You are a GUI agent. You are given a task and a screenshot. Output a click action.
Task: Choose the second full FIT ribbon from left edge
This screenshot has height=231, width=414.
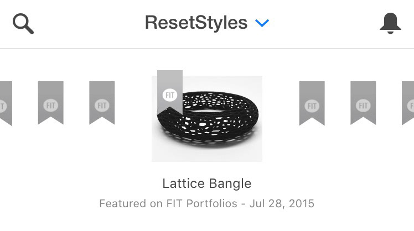click(x=102, y=103)
